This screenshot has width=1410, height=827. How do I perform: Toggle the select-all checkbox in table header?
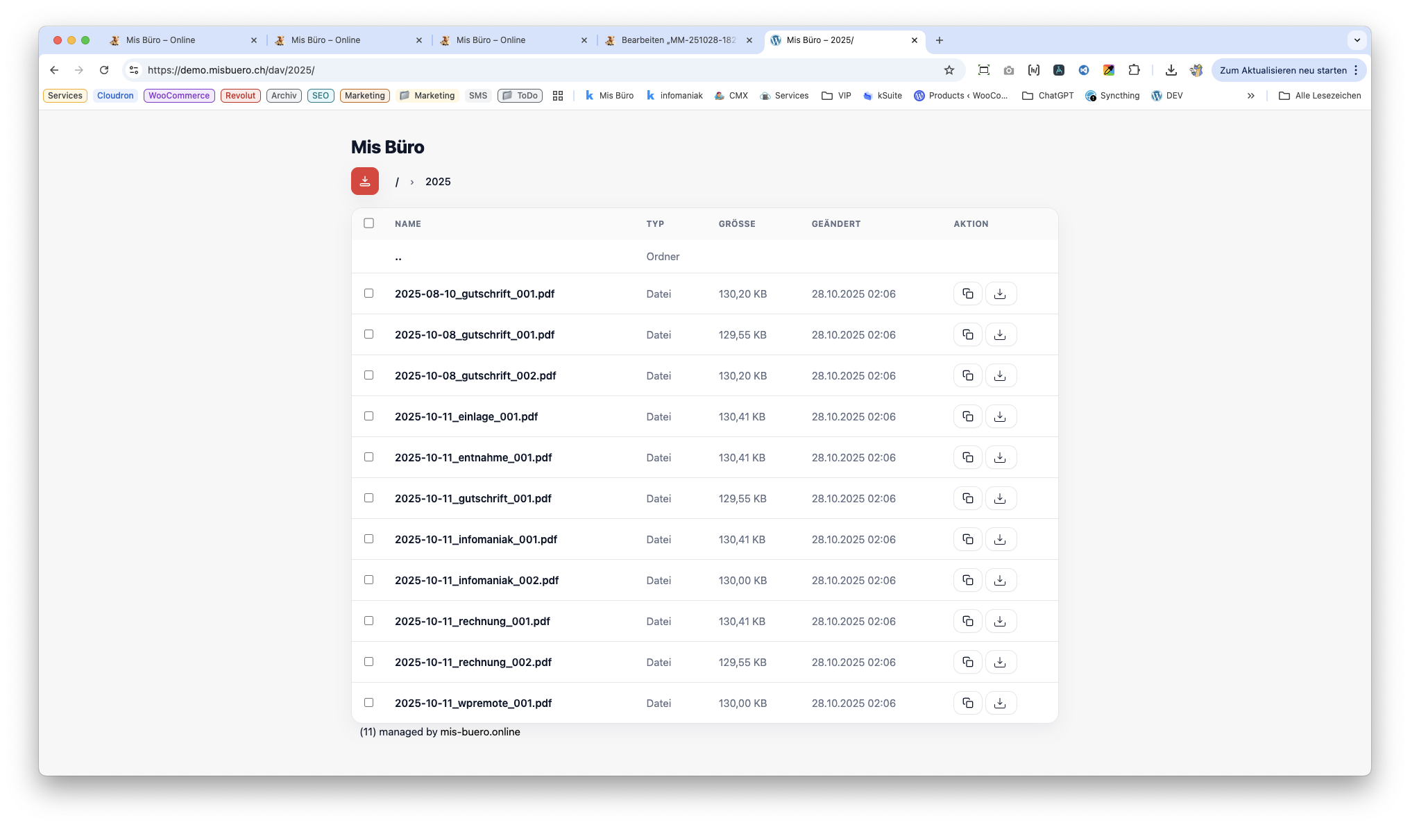(368, 223)
